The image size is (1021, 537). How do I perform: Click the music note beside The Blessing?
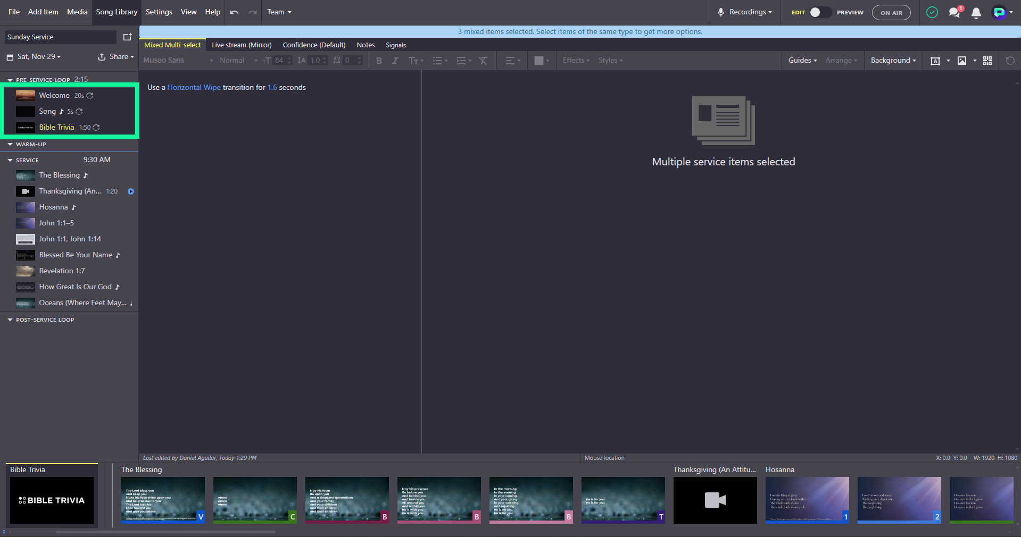[85, 175]
